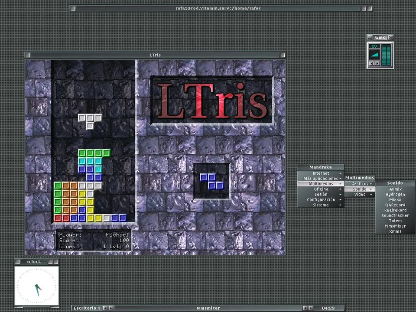Screen dimensions: 416x312
Task: Start Realrekord from the Sonido submenu
Action: click(x=395, y=210)
